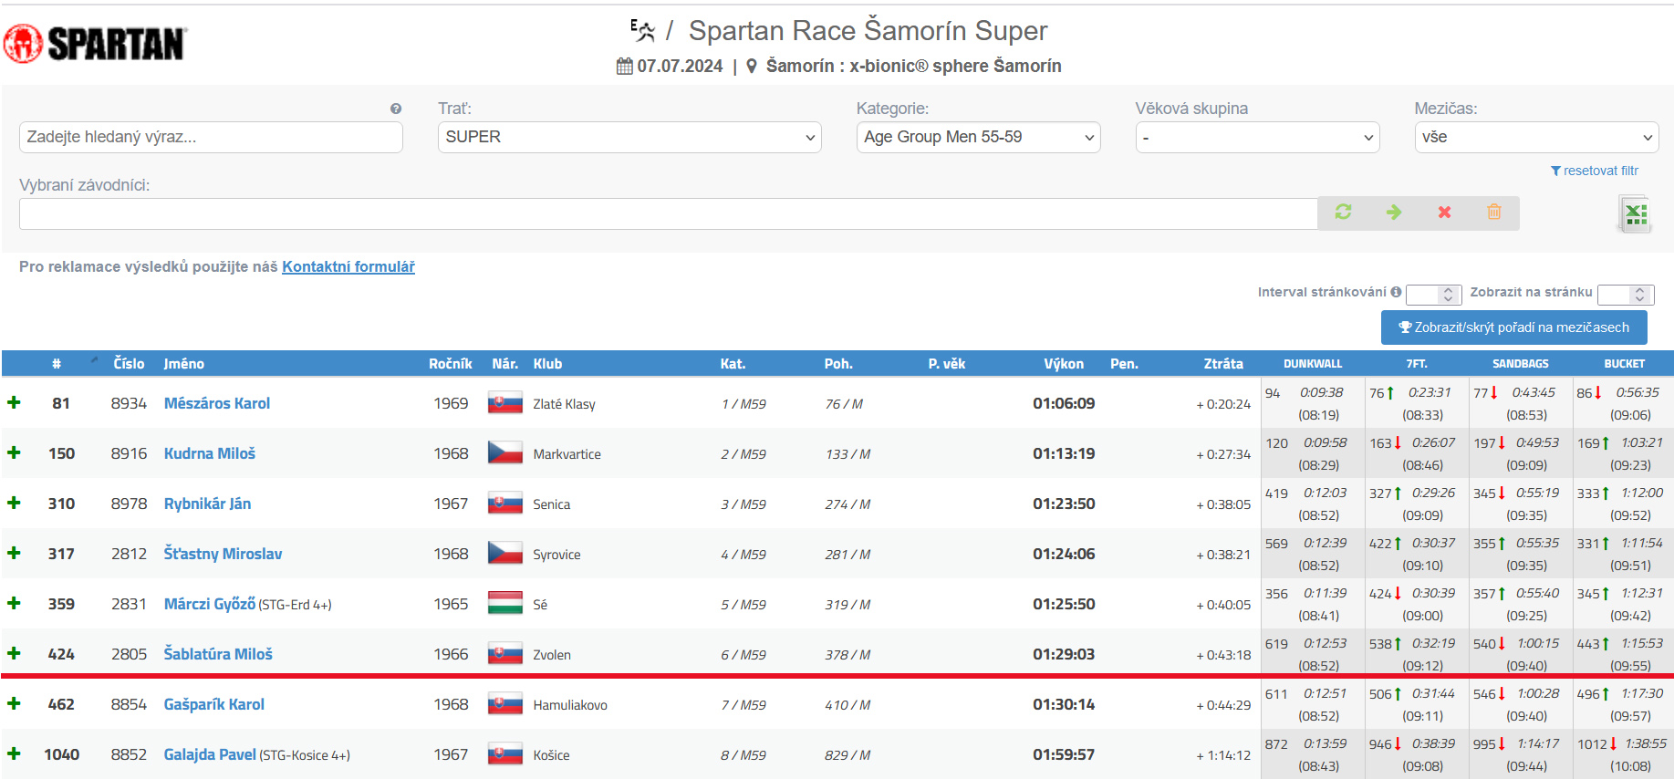Open Mészáros Karol's racer details
The width and height of the screenshot is (1674, 779).
click(217, 403)
